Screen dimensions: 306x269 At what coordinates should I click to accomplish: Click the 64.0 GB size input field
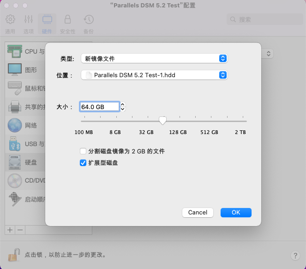click(99, 107)
